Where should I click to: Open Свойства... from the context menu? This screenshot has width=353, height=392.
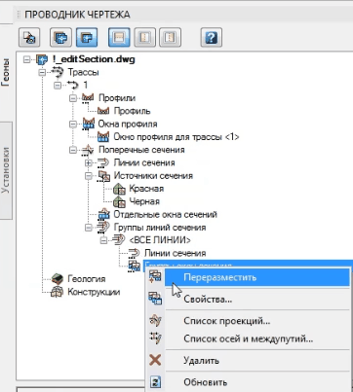208,299
